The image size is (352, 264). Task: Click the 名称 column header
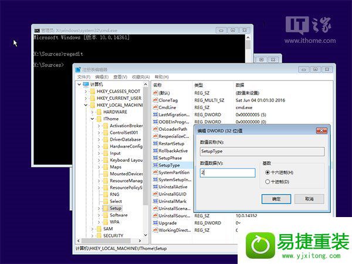click(x=157, y=85)
